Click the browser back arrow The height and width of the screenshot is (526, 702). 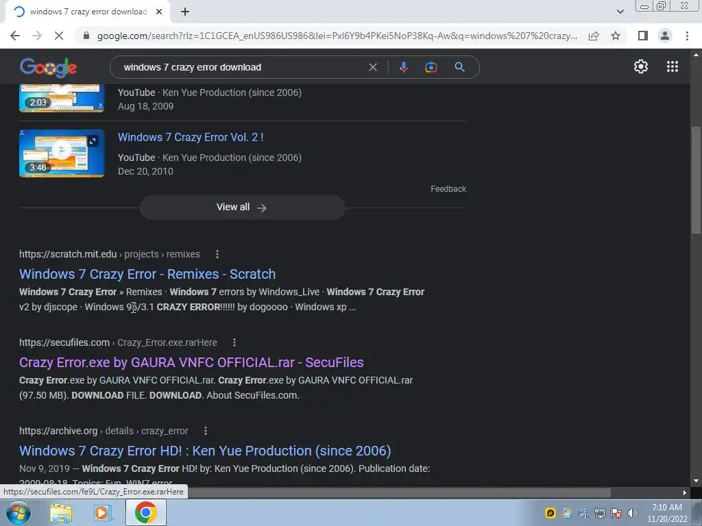pyautogui.click(x=15, y=36)
